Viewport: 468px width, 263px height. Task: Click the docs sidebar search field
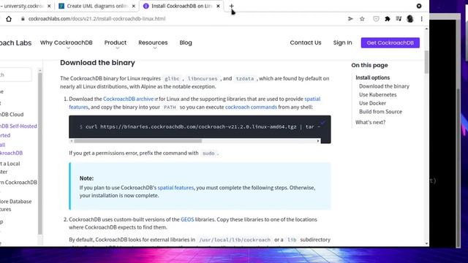(x=15, y=75)
